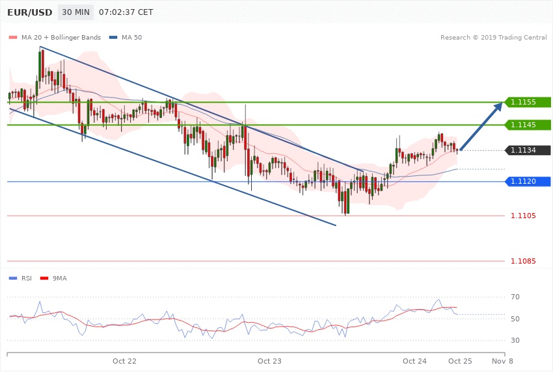Image resolution: width=553 pixels, height=374 pixels.
Task: Click the 07:02:37 CET timestamp
Action: click(126, 12)
